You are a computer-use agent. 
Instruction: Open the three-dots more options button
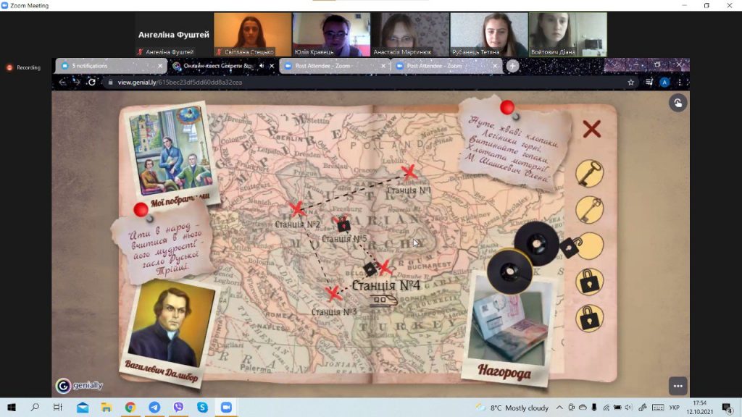click(678, 386)
